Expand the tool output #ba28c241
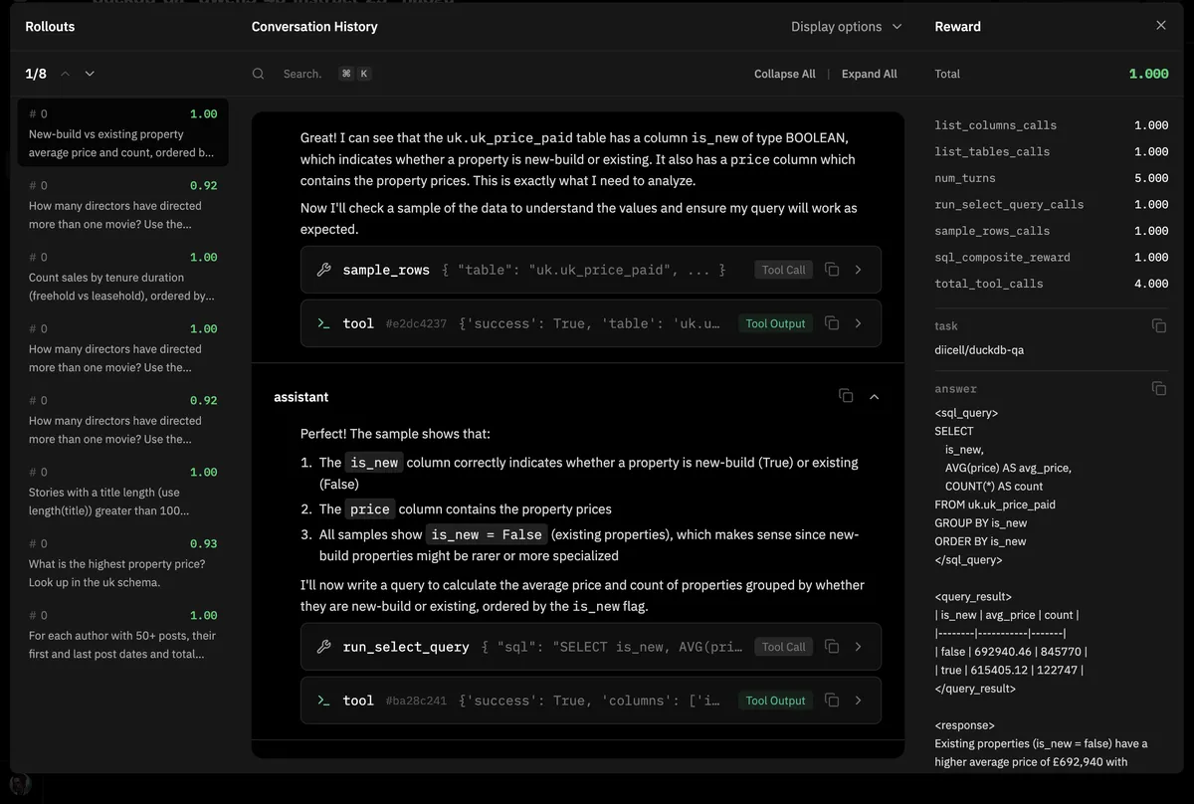The image size is (1194, 804). 859,701
